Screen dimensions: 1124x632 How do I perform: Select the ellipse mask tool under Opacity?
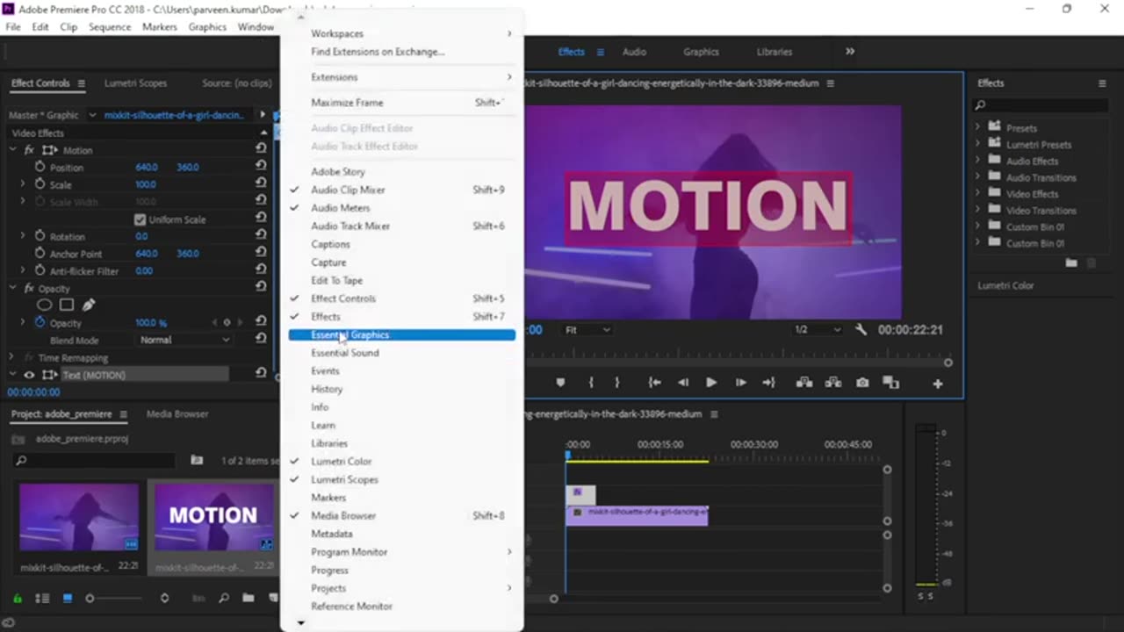point(44,305)
